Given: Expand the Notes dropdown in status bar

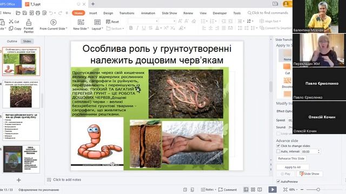Looking at the screenshot, I should (x=215, y=189).
